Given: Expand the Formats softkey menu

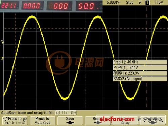Looking at the screenshot, I should [x=153, y=120].
